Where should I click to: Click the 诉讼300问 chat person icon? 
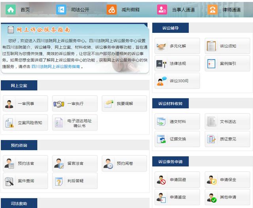point(162,81)
